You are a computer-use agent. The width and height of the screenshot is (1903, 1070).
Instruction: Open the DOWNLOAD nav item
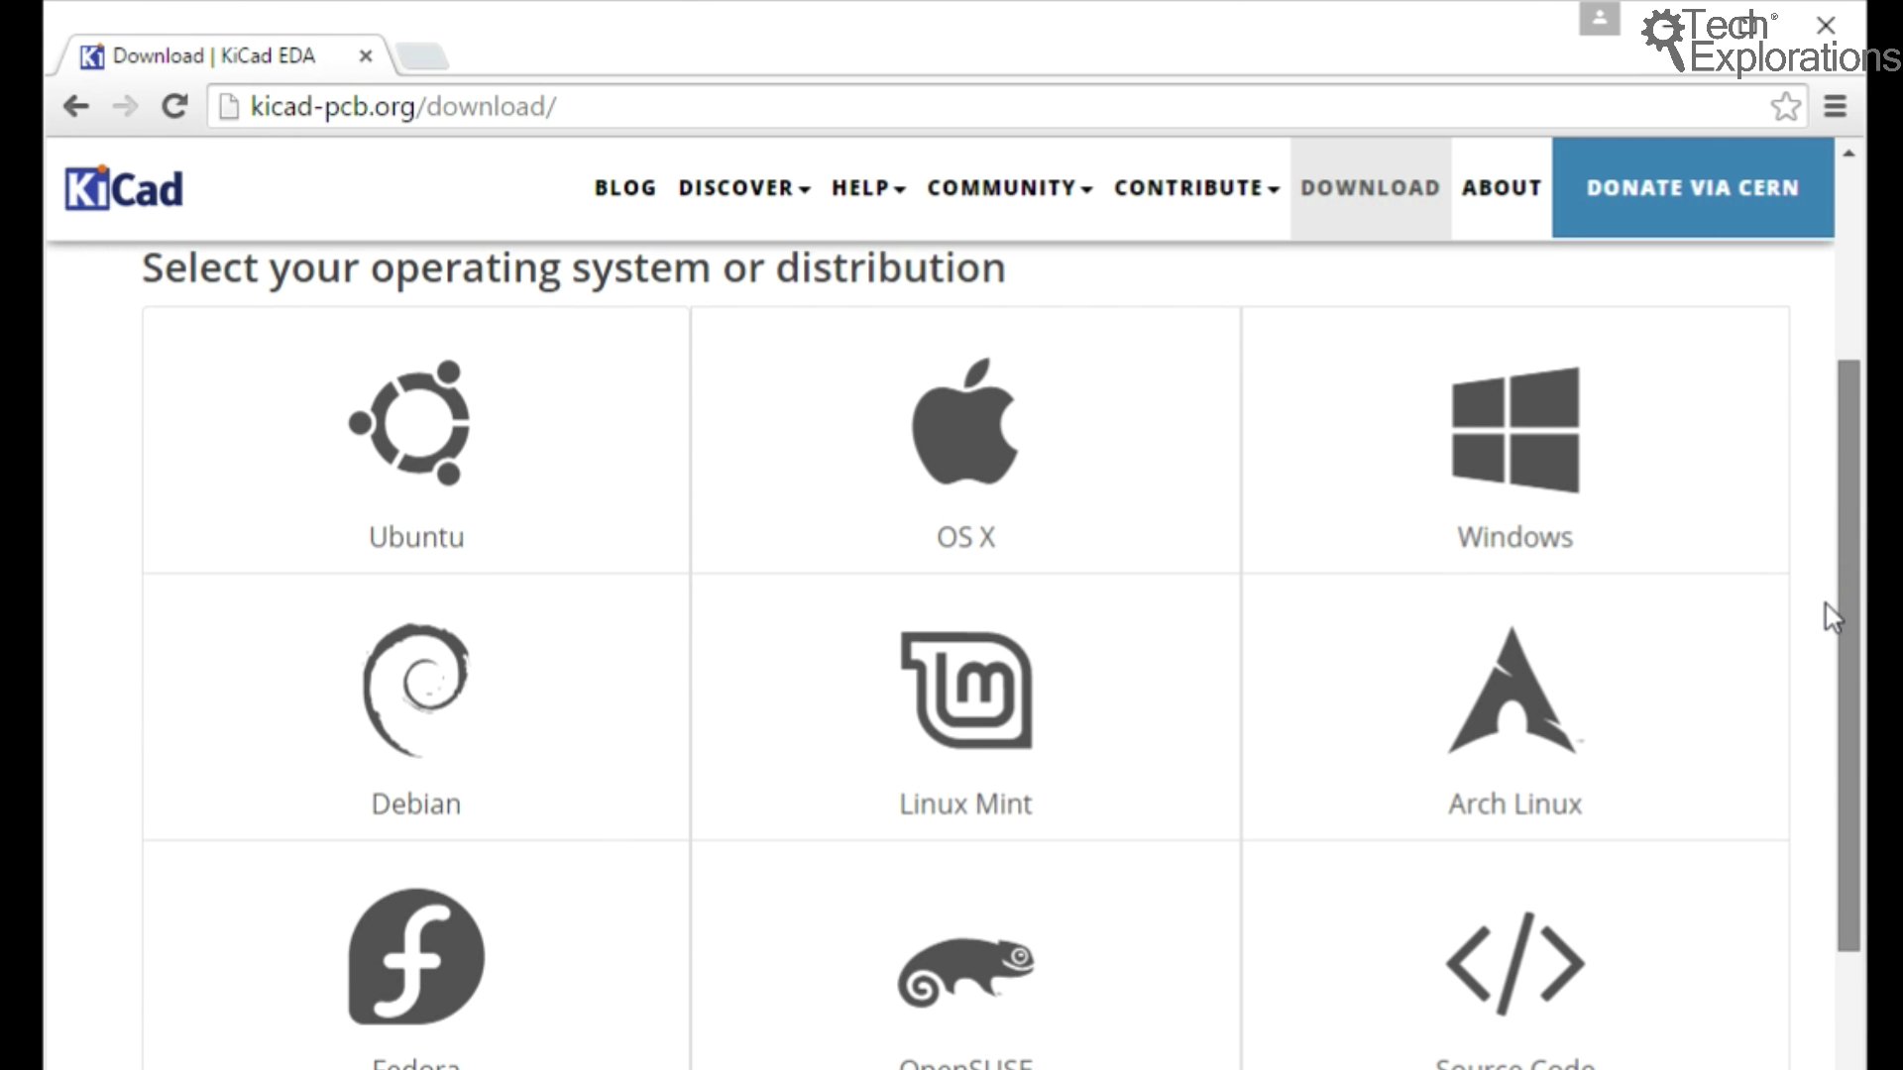(1371, 188)
